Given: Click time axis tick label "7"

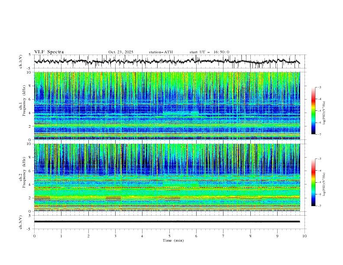Looking at the screenshot, I should [x=223, y=236].
